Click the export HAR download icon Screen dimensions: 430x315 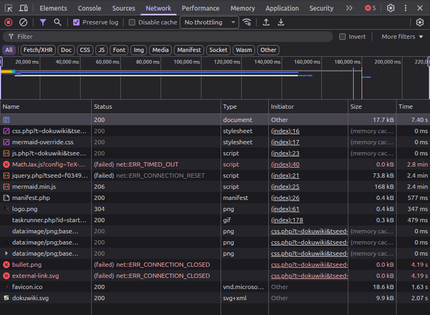coord(281,22)
